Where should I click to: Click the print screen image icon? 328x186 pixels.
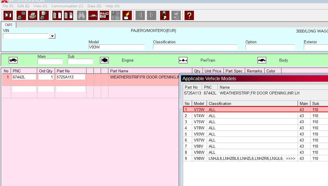[x=21, y=15]
